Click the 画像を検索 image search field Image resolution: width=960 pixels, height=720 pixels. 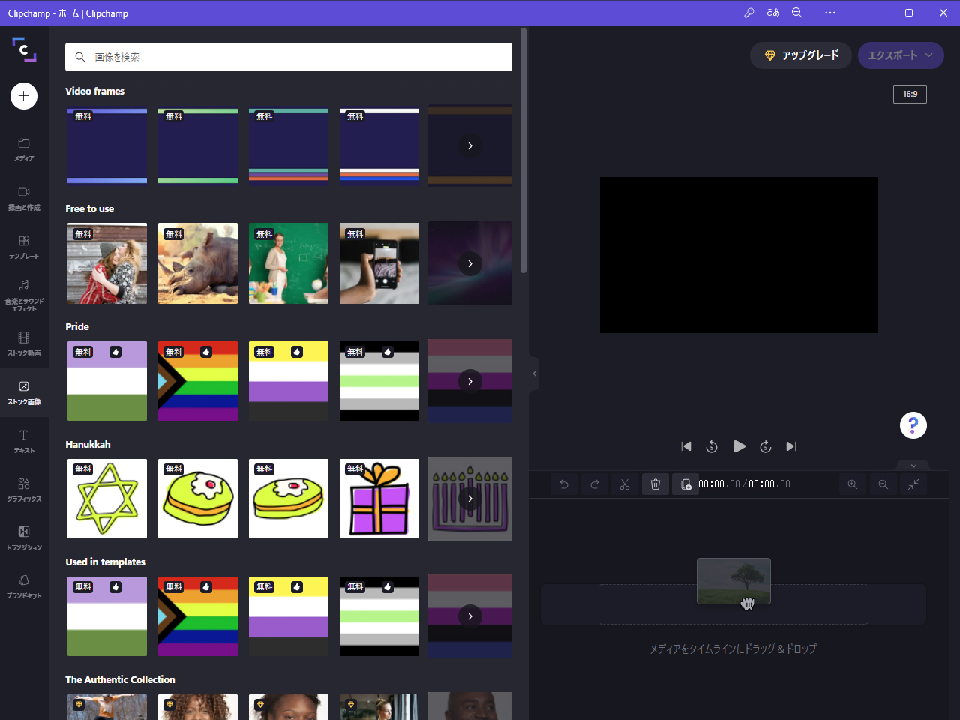[x=289, y=57]
